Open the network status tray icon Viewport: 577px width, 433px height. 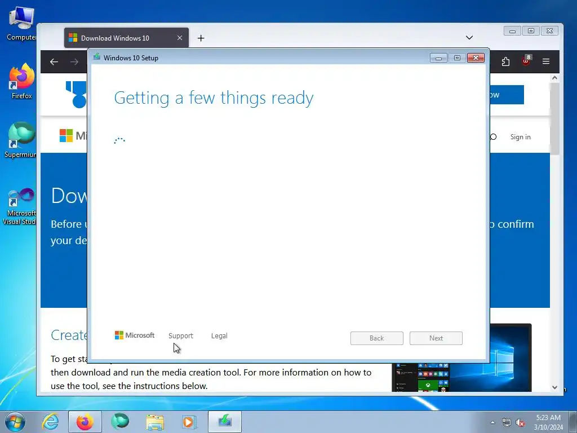[507, 423]
